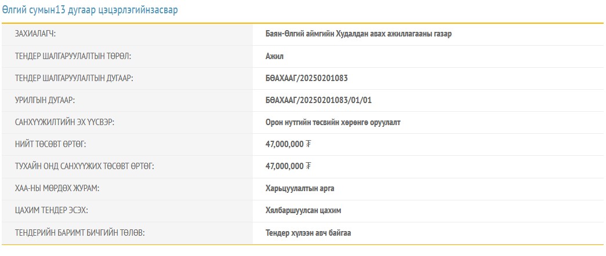Click the value Харьцуулалтын арга

300,189
